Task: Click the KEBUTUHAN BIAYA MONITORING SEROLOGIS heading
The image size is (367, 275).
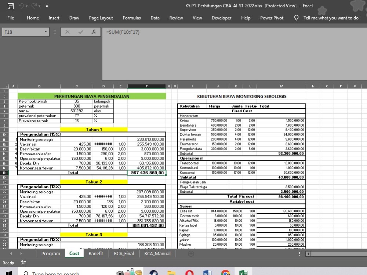Action: 241,97
